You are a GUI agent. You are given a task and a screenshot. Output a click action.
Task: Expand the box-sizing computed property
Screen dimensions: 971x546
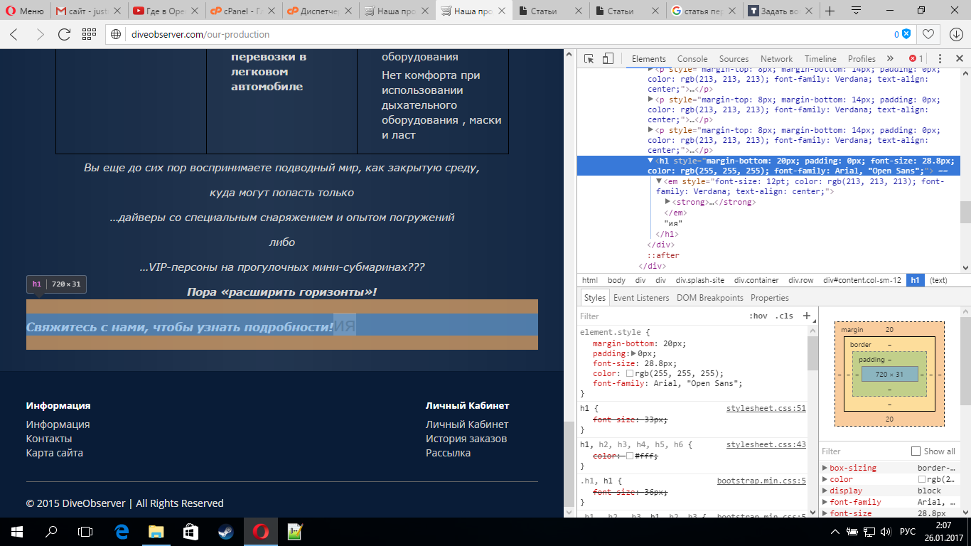pos(825,468)
